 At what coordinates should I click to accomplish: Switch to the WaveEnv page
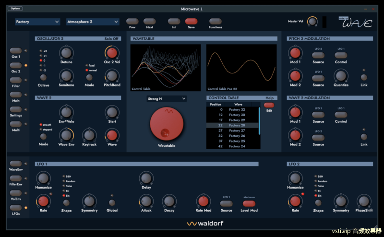pyautogui.click(x=16, y=164)
